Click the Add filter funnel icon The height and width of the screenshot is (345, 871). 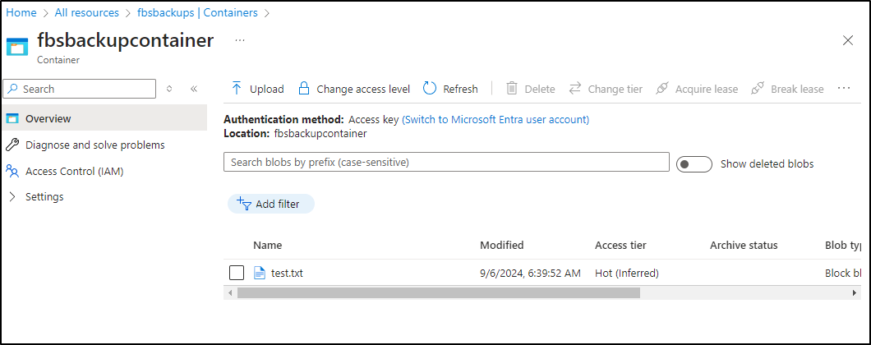click(x=244, y=204)
